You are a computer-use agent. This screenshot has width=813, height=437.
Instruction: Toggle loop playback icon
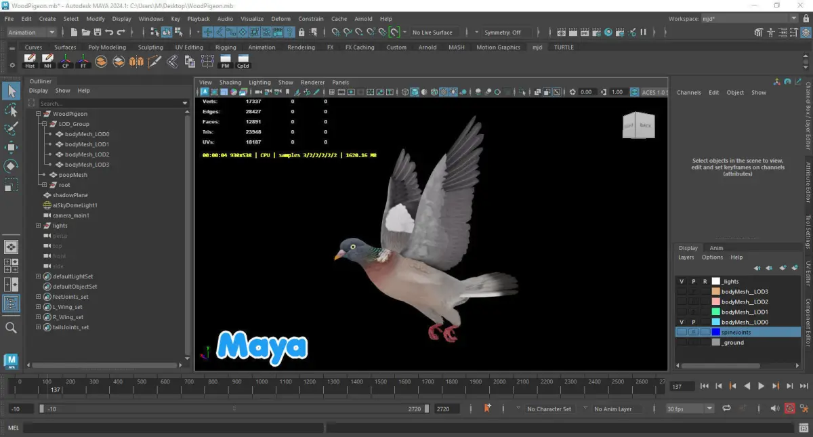[x=727, y=409]
